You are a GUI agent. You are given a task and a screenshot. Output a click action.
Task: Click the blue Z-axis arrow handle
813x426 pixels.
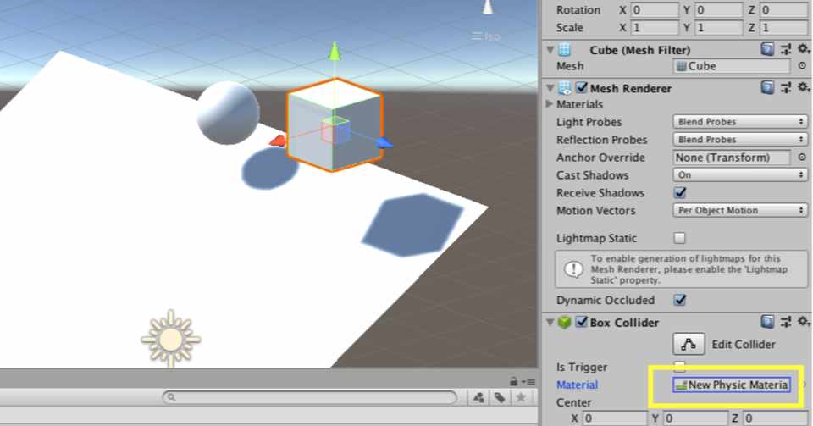(384, 142)
